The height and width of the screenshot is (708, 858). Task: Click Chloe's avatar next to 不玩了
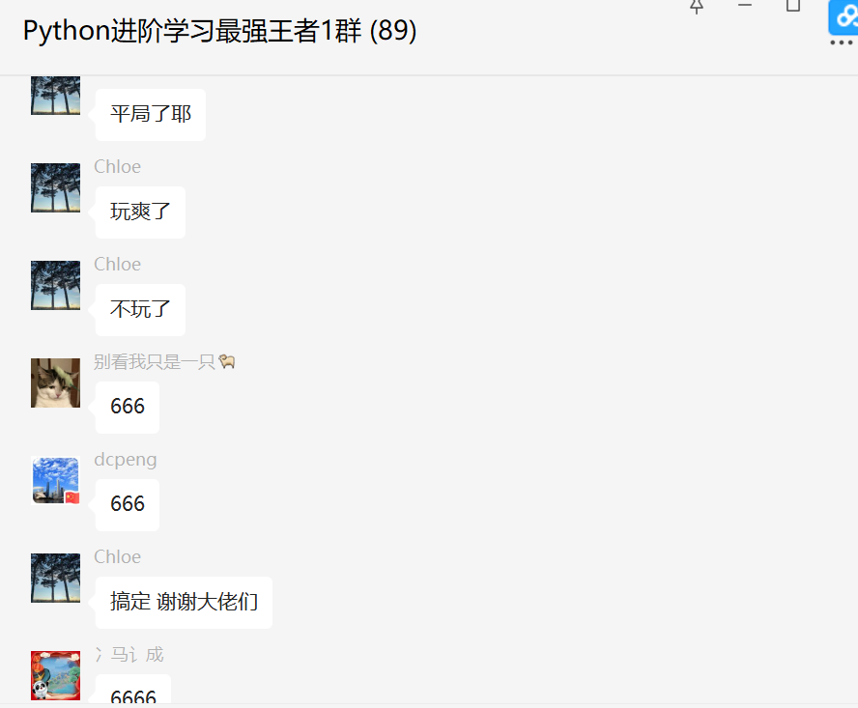(55, 285)
